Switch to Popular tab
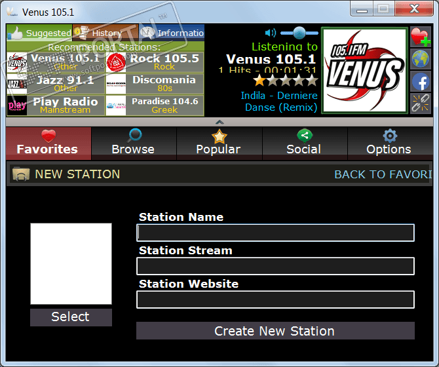 pyautogui.click(x=220, y=144)
